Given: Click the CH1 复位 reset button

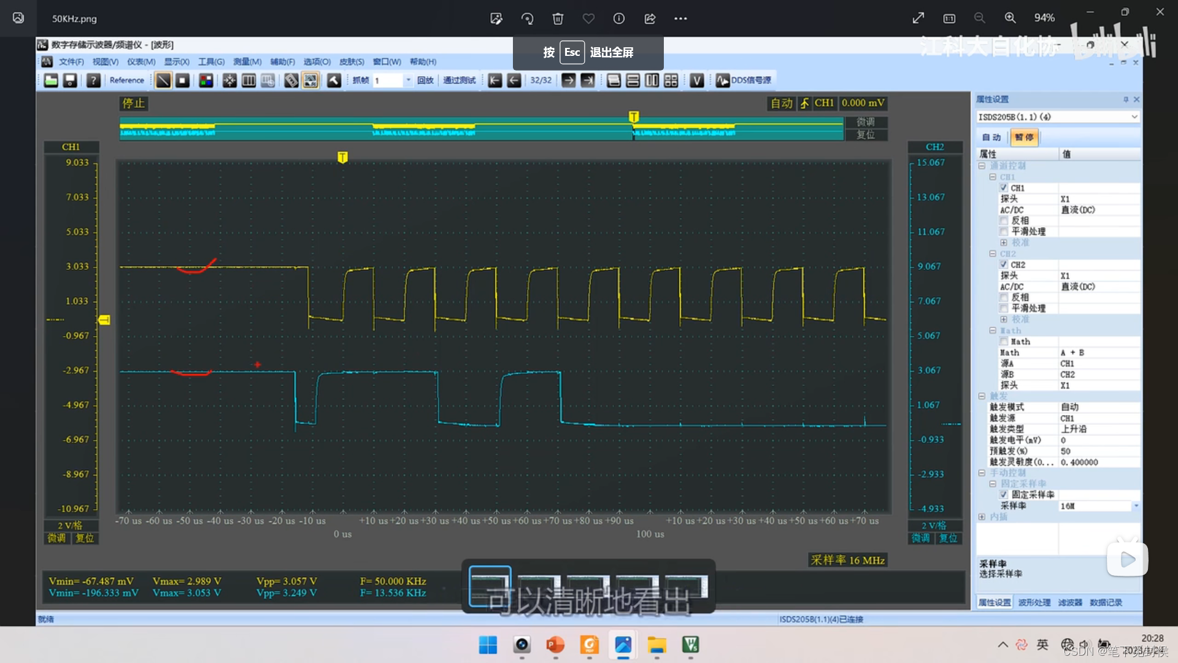Looking at the screenshot, I should point(85,538).
